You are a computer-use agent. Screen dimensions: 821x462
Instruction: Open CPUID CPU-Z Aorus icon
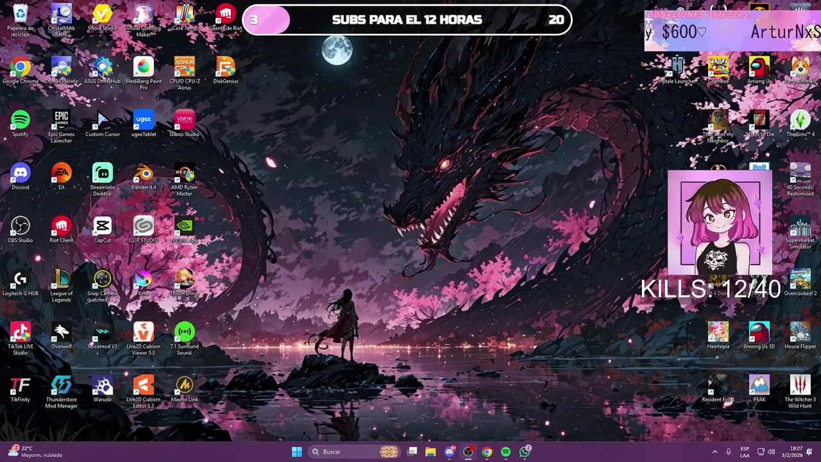pyautogui.click(x=185, y=67)
